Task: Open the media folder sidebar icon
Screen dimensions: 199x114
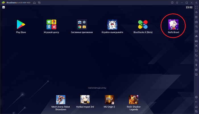Action: 196,51
